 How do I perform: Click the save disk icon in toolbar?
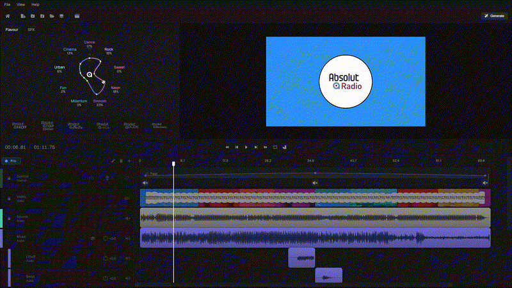click(61, 16)
